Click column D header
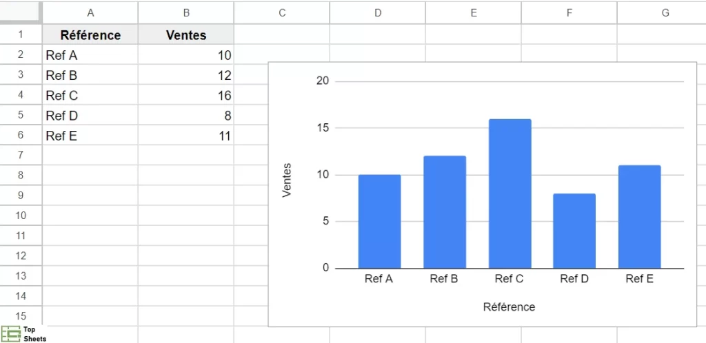Screen dimensions: 706x343 click(x=378, y=12)
